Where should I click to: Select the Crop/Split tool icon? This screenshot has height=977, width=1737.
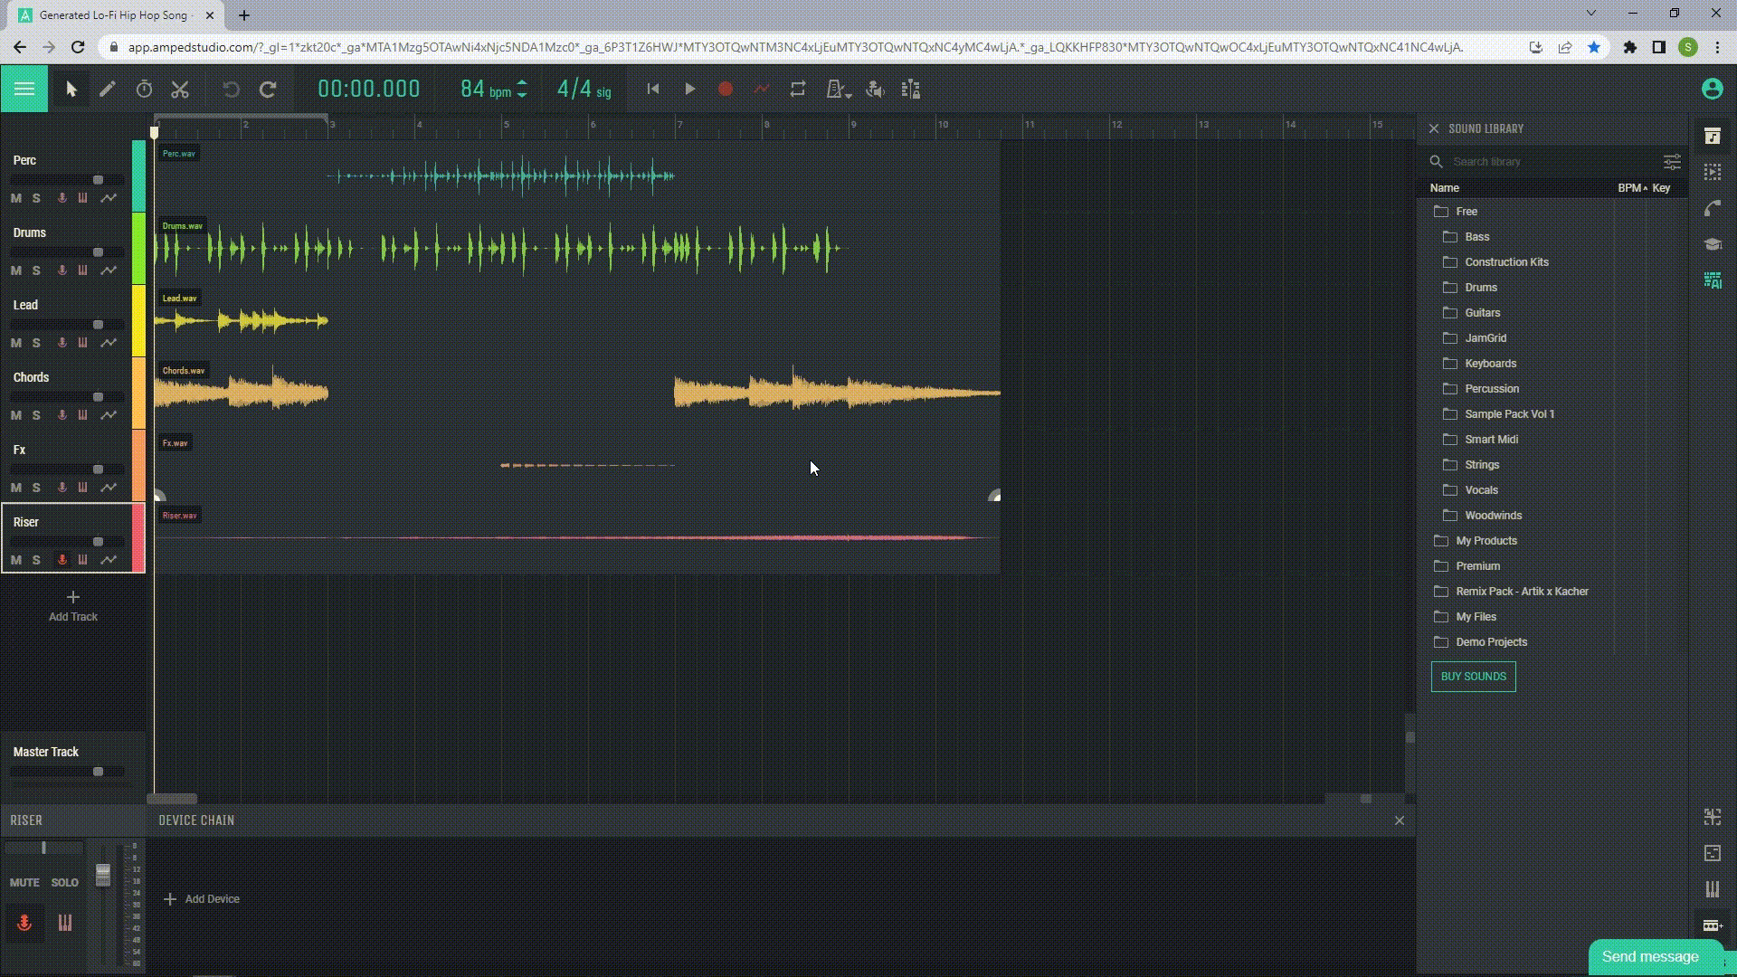179,90
